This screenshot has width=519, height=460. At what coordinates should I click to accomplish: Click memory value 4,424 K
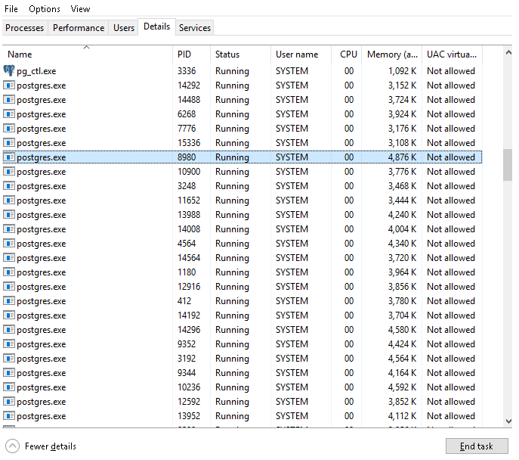402,344
